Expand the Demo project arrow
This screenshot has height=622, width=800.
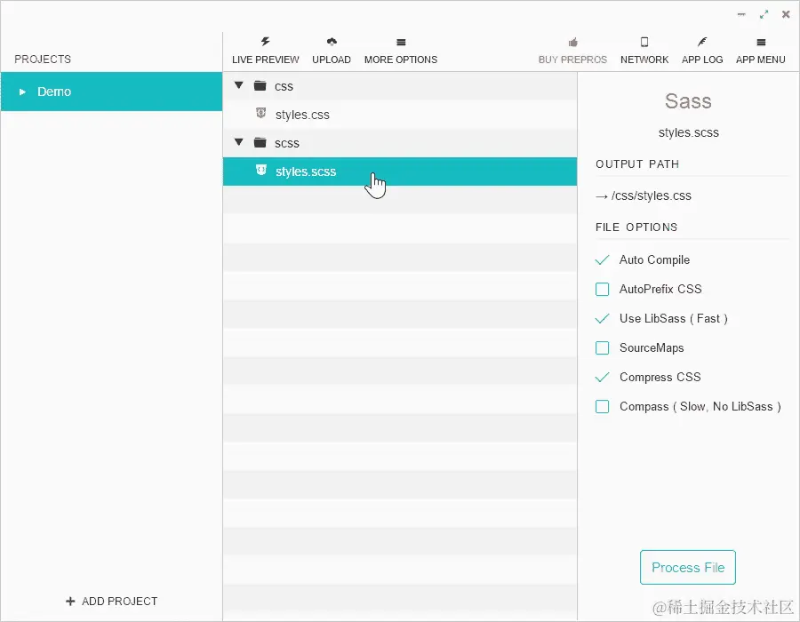click(22, 92)
